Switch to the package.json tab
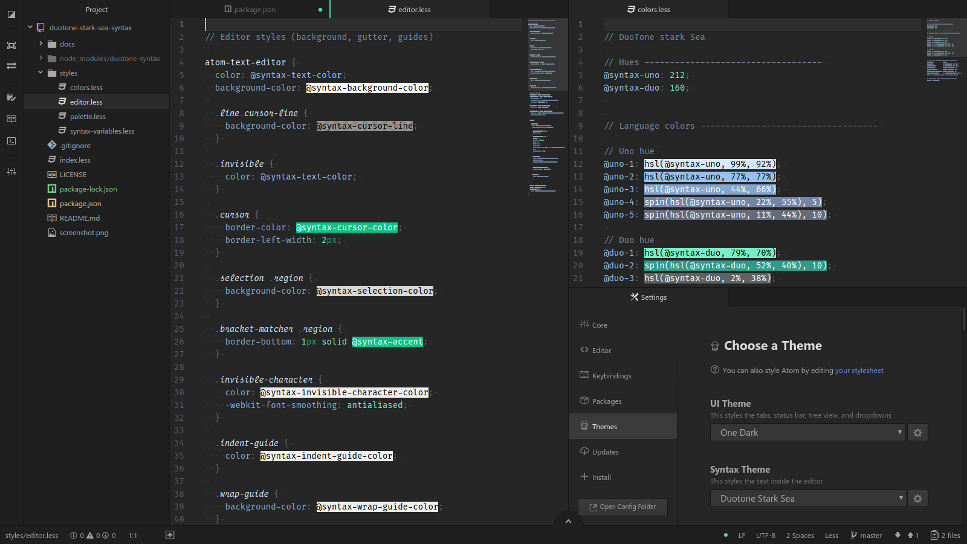 coord(250,9)
